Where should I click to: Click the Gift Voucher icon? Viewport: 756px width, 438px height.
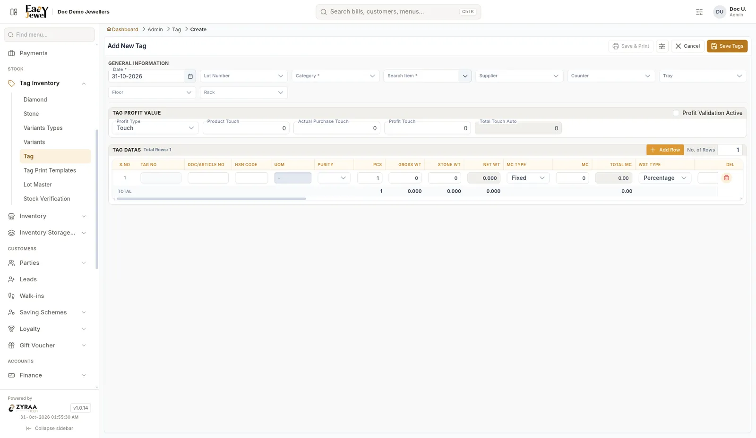[x=11, y=345]
